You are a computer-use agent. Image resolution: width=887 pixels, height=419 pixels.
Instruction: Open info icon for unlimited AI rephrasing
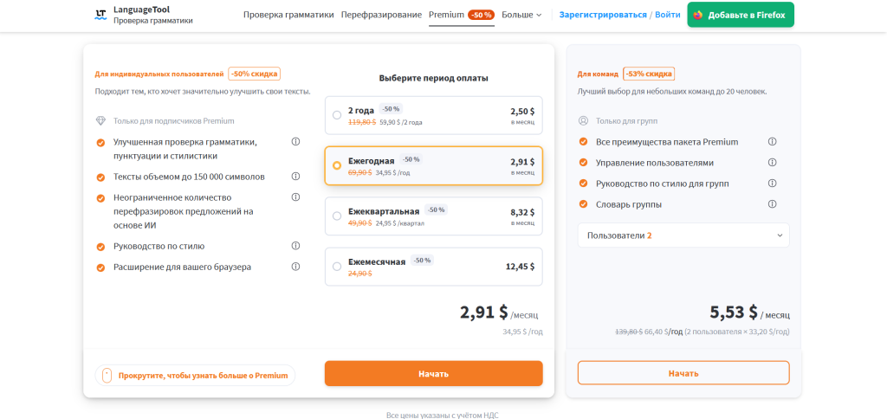click(x=295, y=197)
